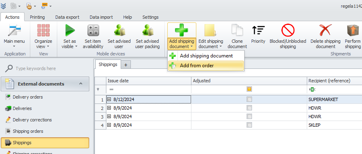The image size is (362, 154).
Task: Click the External documents group icon
Action: [x=9, y=84]
